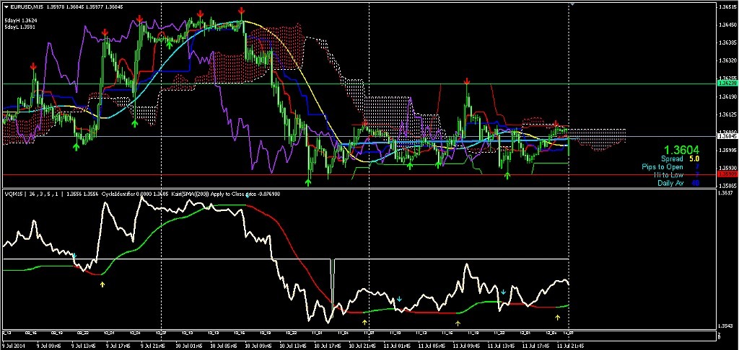Image resolution: width=739 pixels, height=350 pixels.
Task: Click the 9 Jul 2014 date on the time axis
Action: [13, 346]
